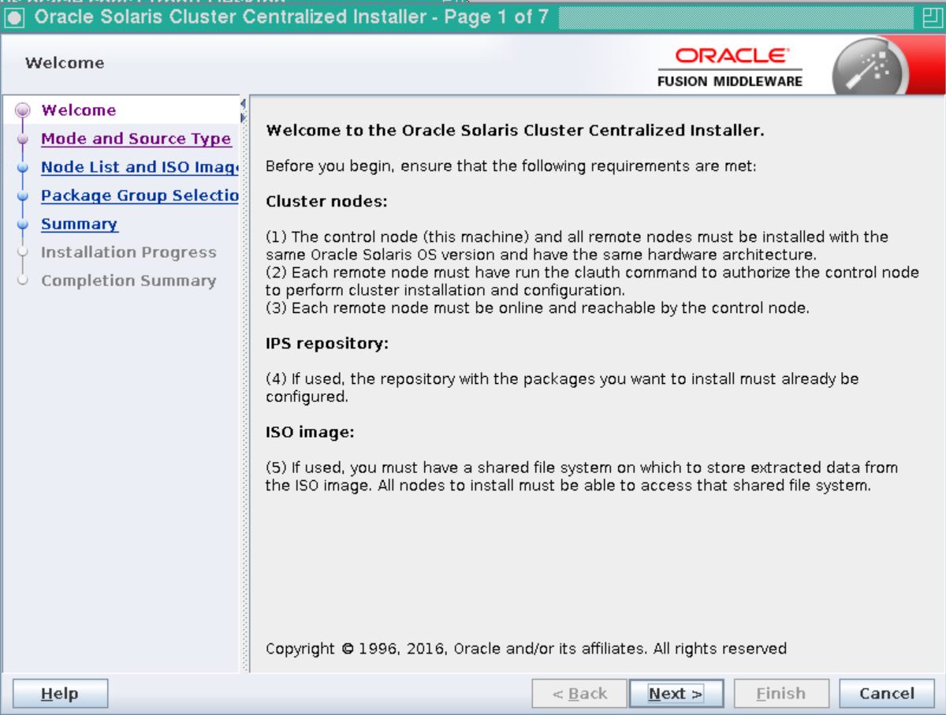The image size is (946, 715).
Task: Click the Installation Progress bullet icon
Action: click(23, 252)
